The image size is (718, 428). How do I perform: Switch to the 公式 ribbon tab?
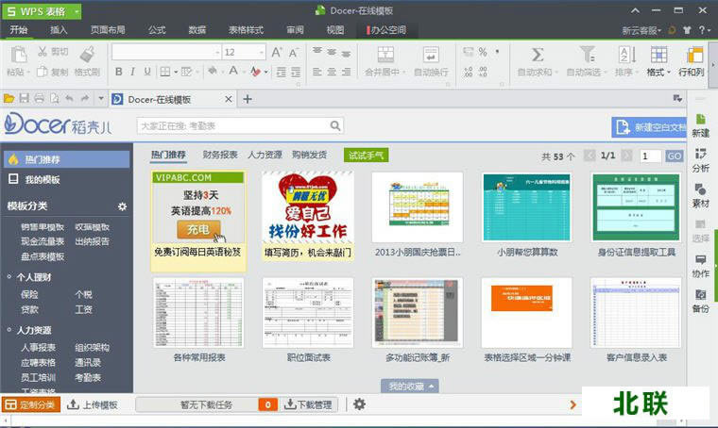pyautogui.click(x=157, y=30)
